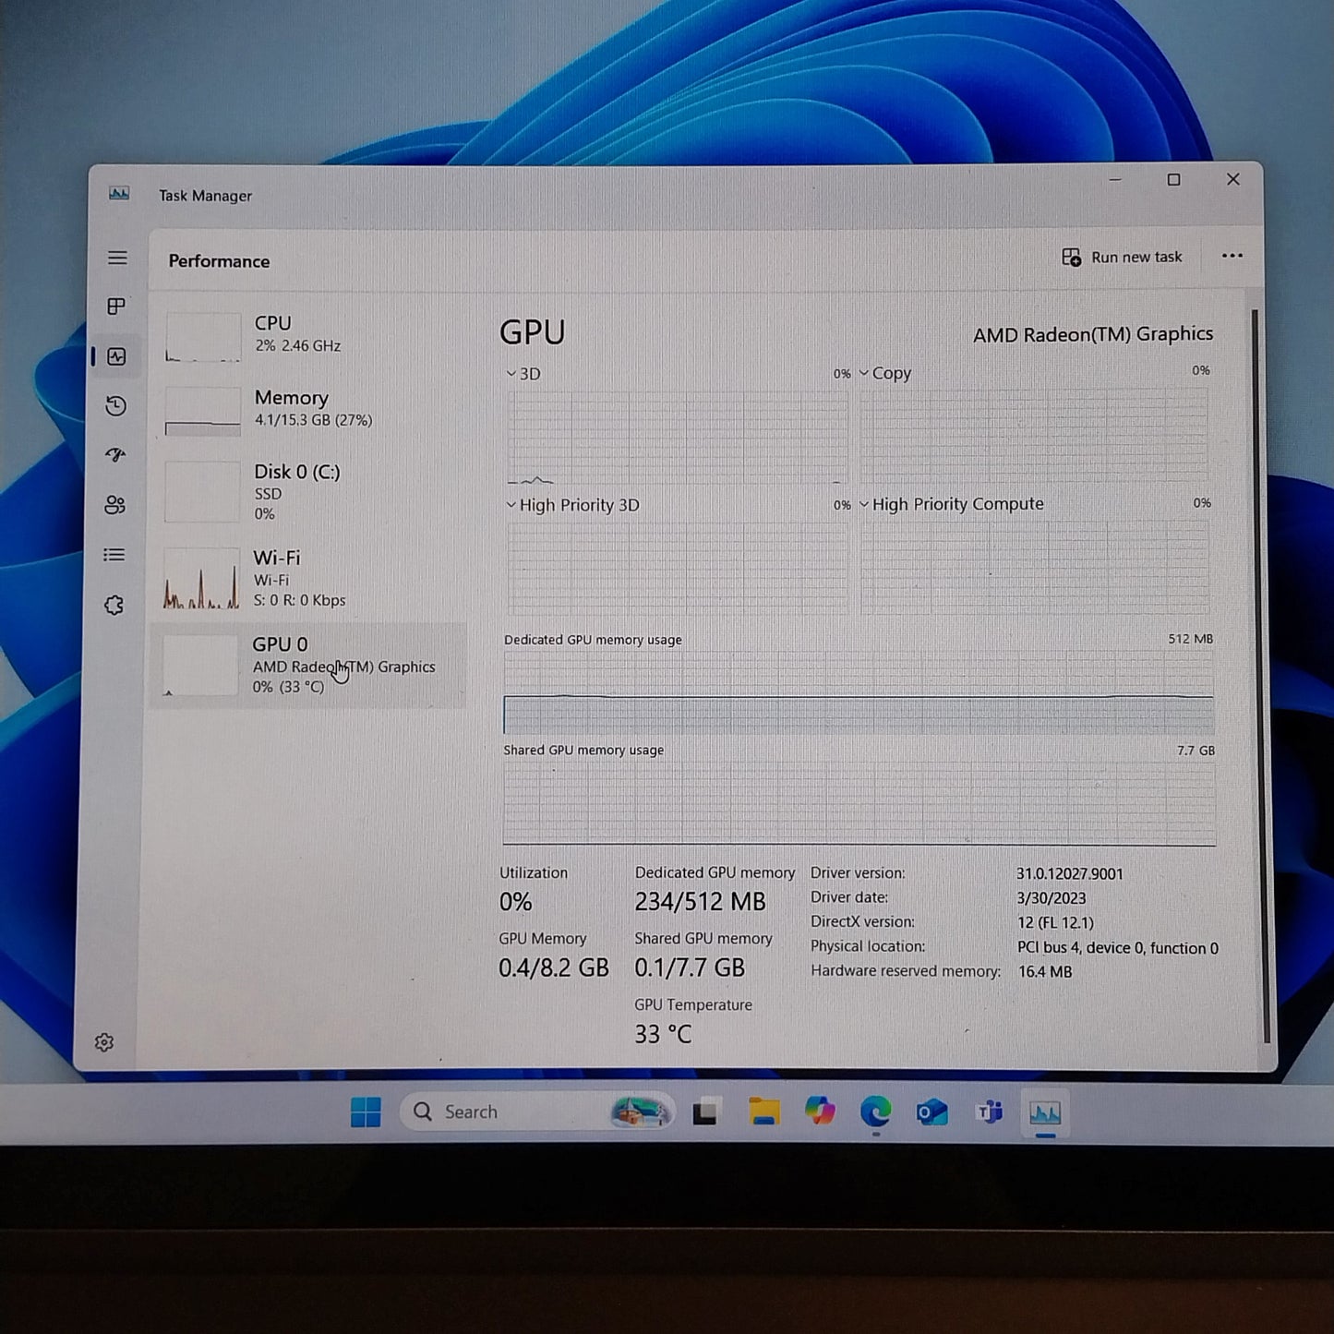1334x1334 pixels.
Task: Click the Memory mini graph thumbnail
Action: [202, 411]
